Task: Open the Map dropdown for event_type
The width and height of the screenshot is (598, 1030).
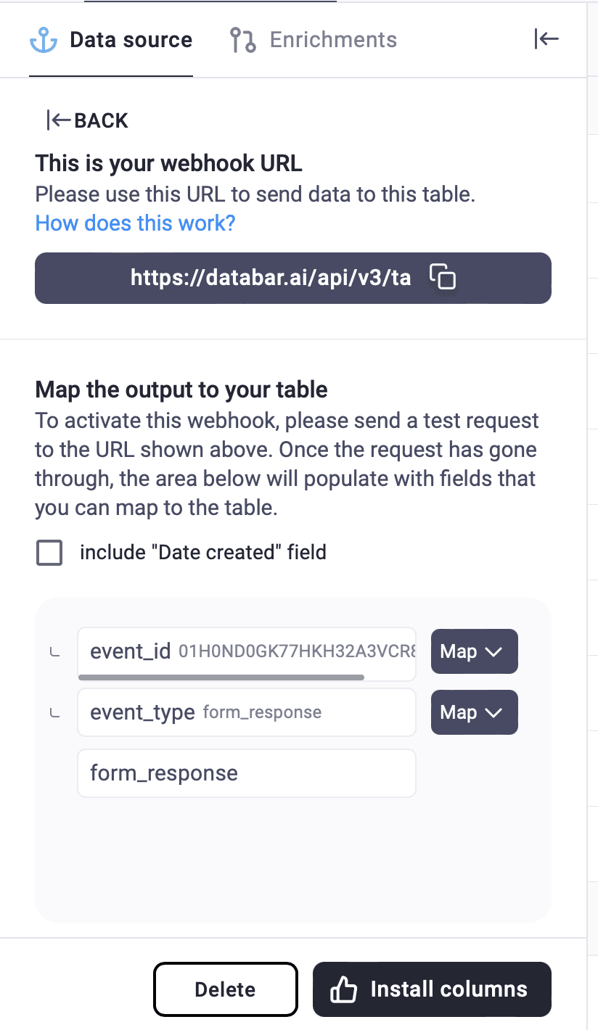Action: coord(474,712)
